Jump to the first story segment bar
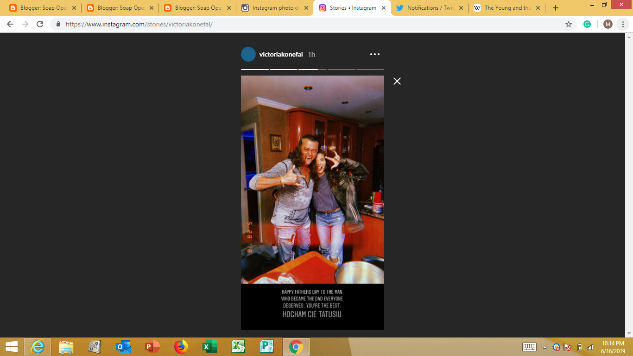The image size is (633, 356). 255,70
